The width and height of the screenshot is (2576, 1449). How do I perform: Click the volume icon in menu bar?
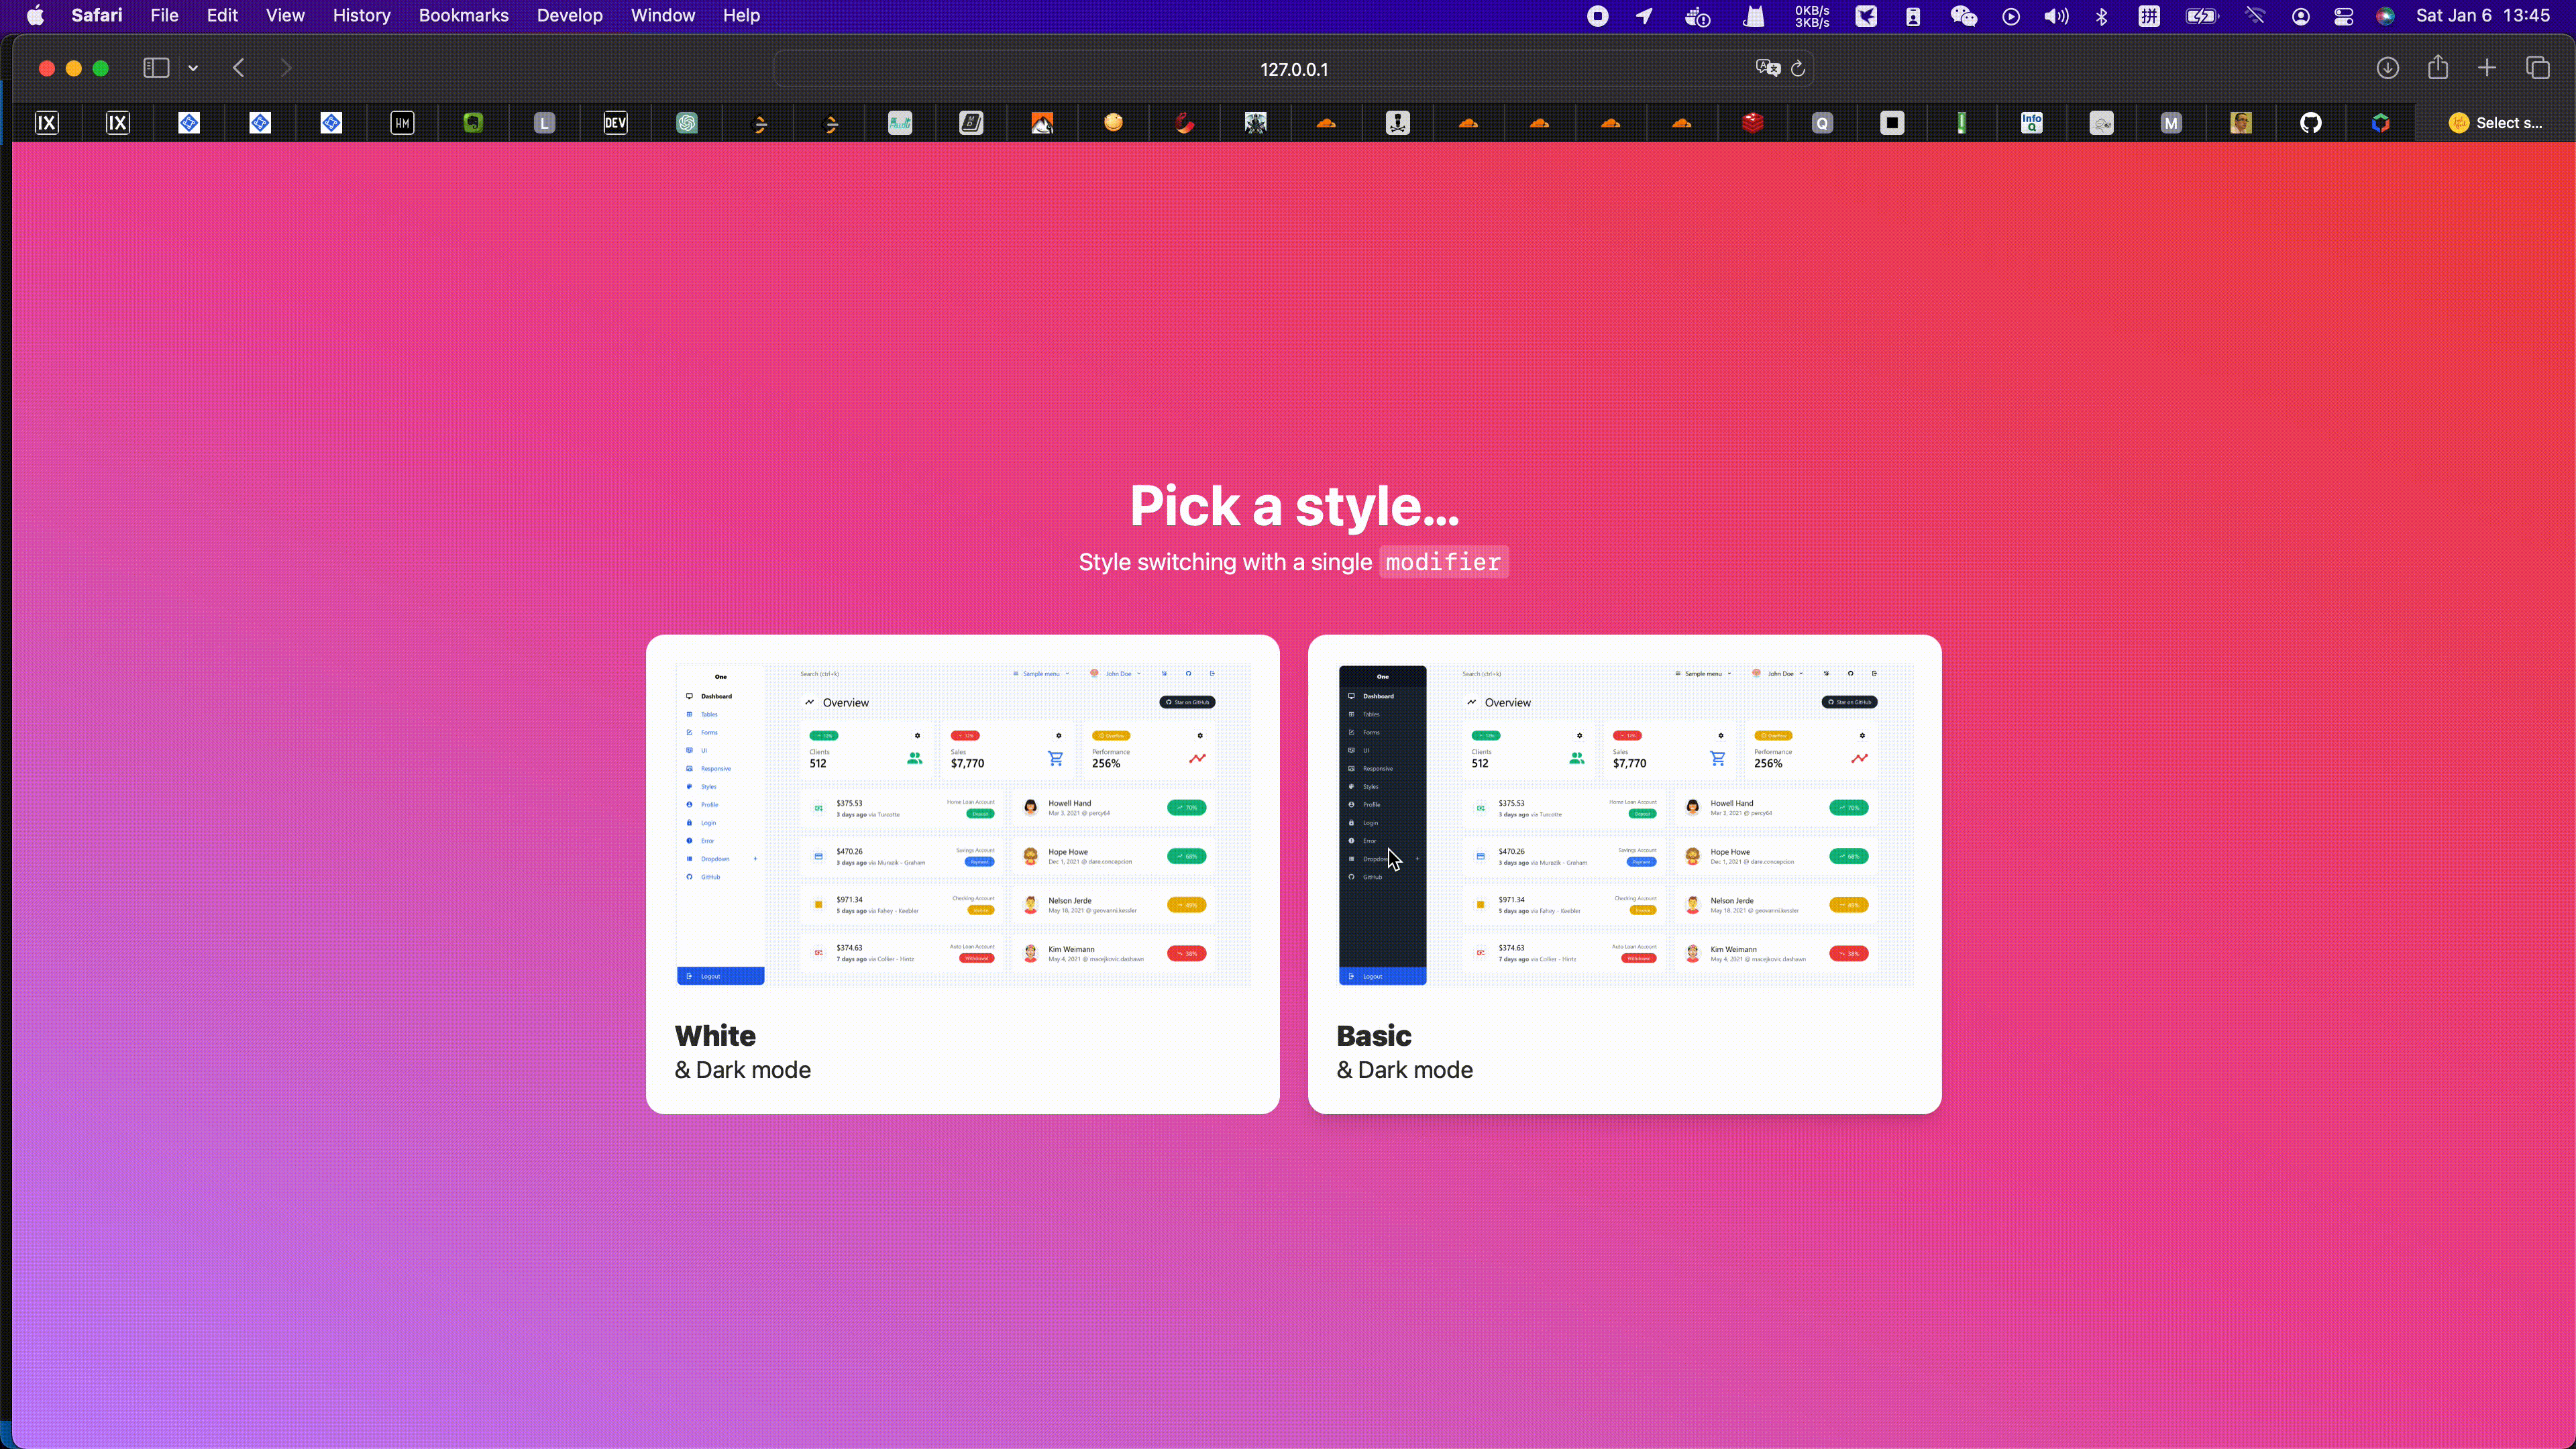2056,16
